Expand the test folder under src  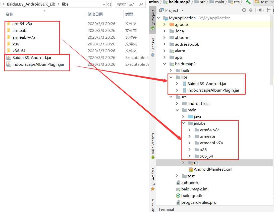177,176
